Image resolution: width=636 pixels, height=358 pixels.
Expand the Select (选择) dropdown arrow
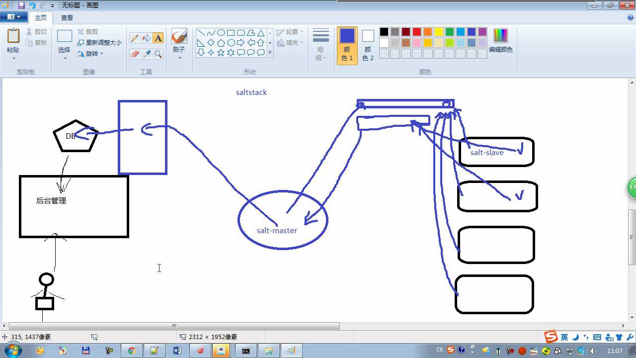[65, 58]
